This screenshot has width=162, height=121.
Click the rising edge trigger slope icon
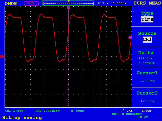click(122, 111)
